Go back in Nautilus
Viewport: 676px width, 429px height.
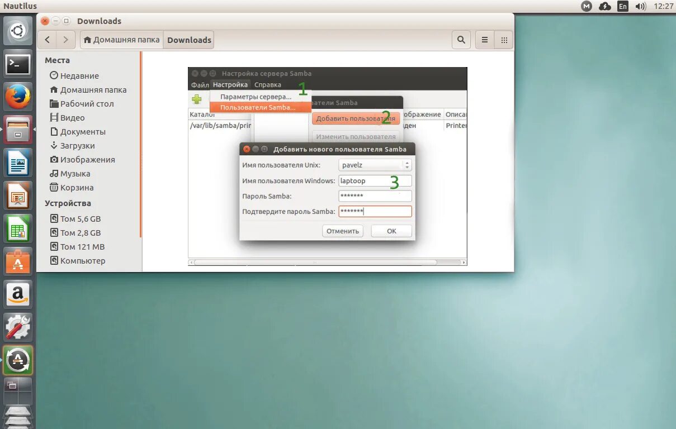[x=48, y=40]
